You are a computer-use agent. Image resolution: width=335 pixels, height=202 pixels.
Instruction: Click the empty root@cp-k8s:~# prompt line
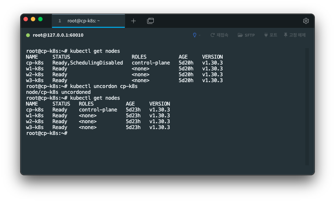[x=47, y=133]
